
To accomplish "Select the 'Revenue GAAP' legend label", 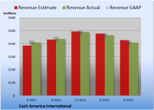I will (125, 8).
